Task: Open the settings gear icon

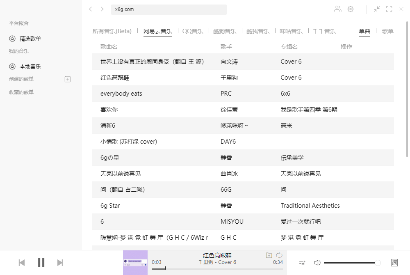Action: pos(351,9)
